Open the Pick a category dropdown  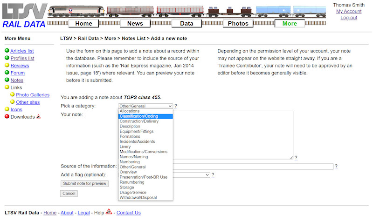145,106
